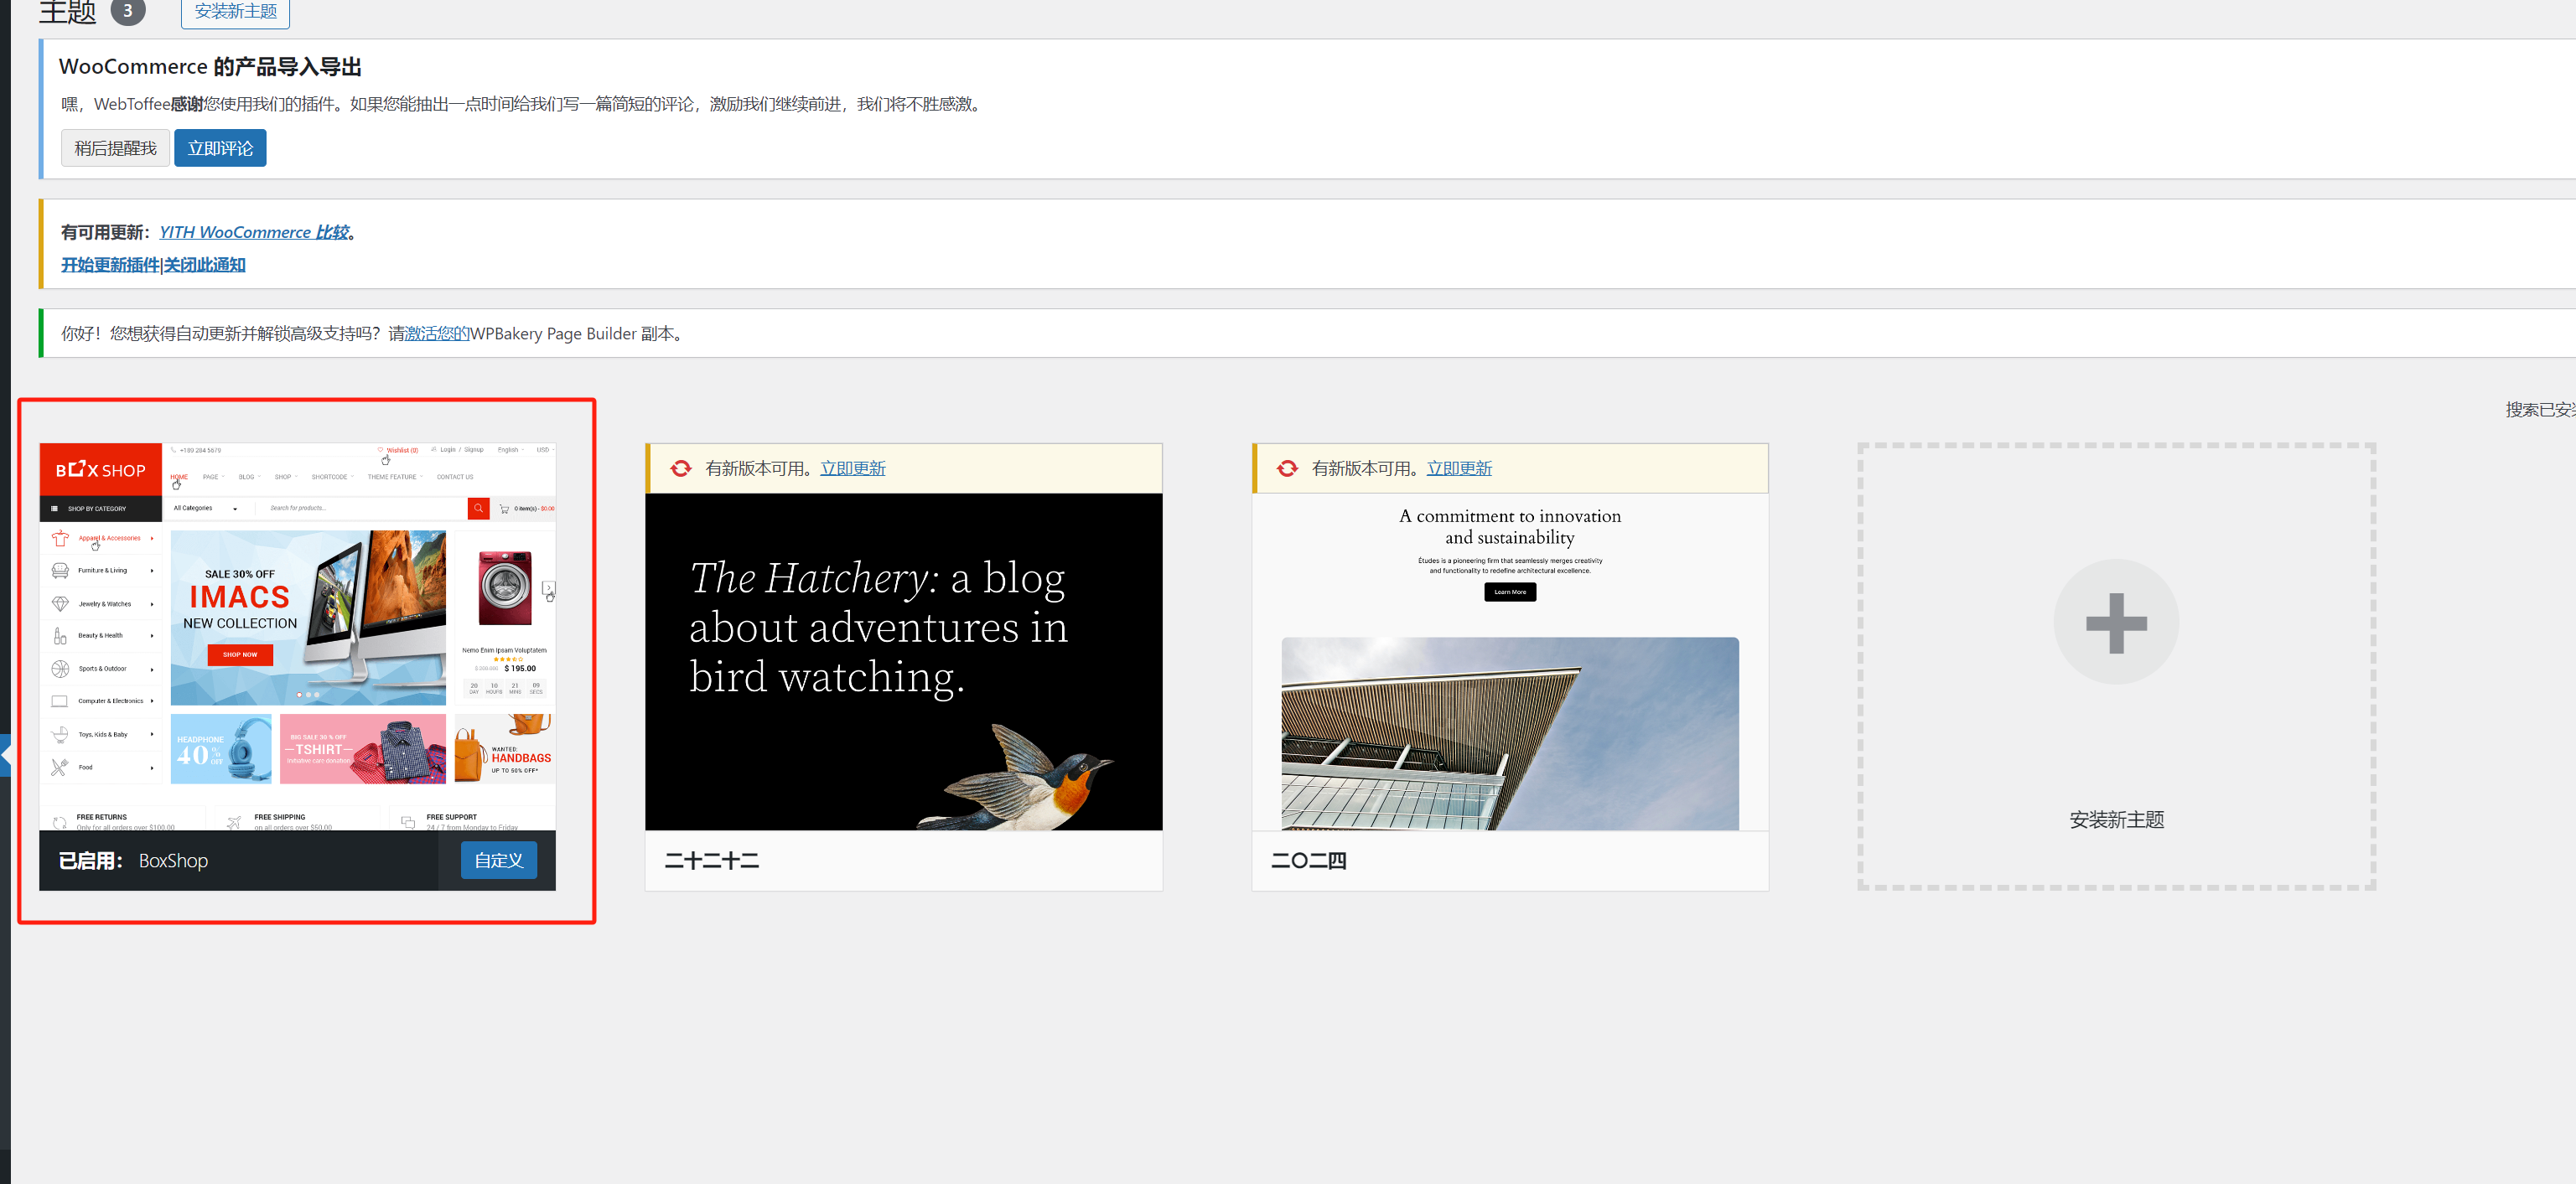Screen dimensions: 2576x1184
Task: Select the Sports & Outdoor basketball icon
Action: coord(60,669)
